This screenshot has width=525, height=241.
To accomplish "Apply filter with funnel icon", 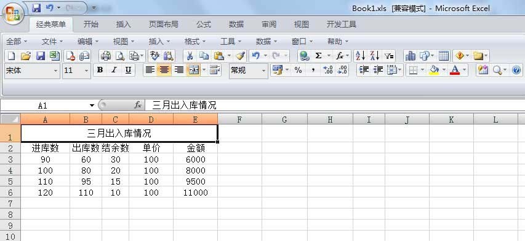I will tap(389, 56).
